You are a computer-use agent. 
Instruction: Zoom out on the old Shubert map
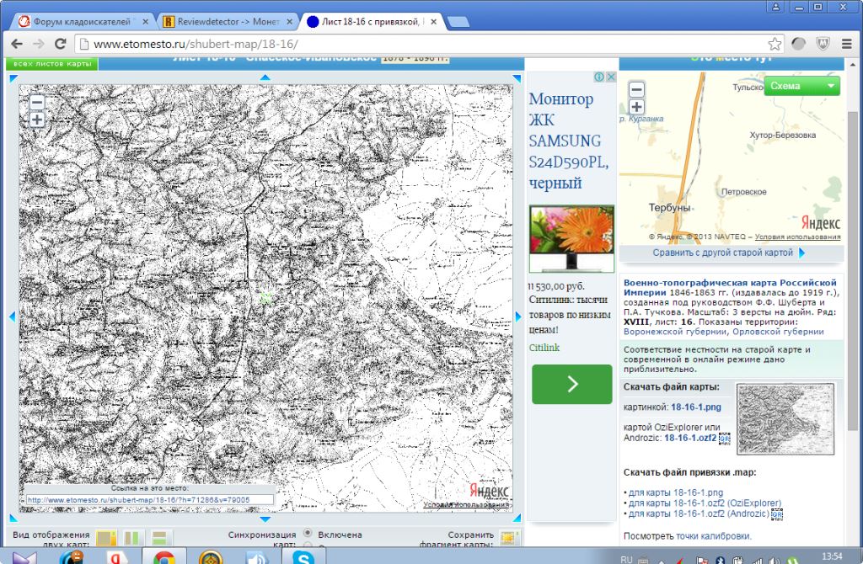[x=37, y=103]
